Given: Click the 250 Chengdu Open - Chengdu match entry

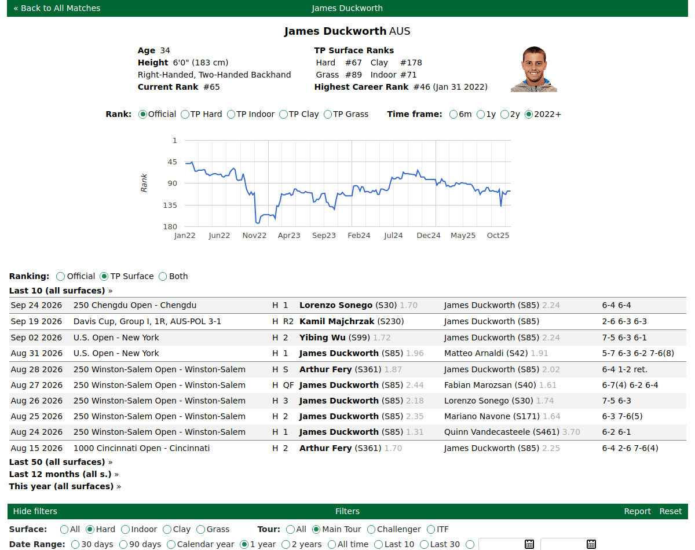Looking at the screenshot, I should [135, 305].
